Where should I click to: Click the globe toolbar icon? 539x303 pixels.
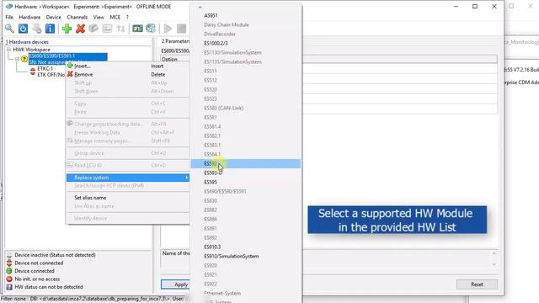(x=151, y=29)
